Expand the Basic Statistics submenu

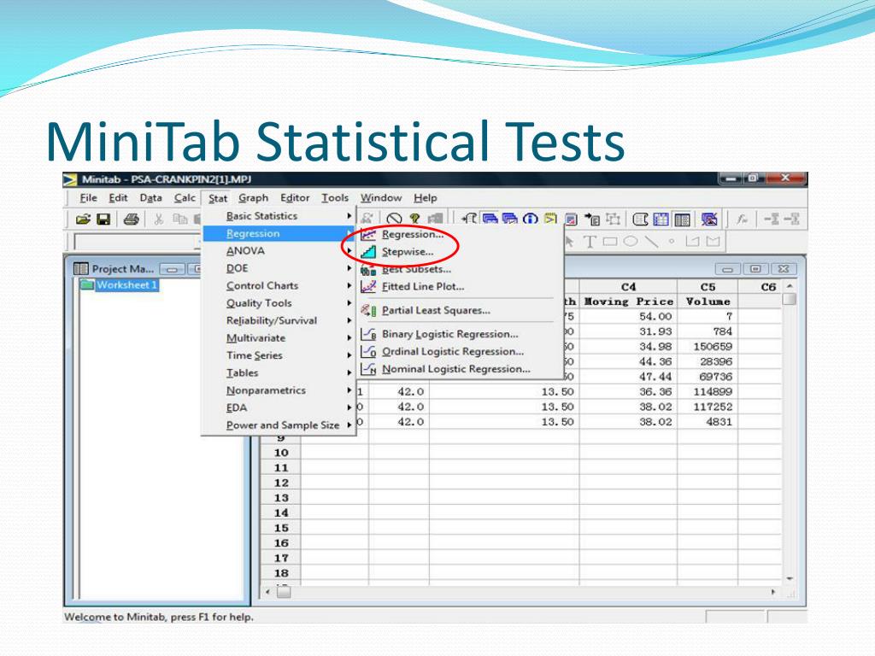coord(279,216)
